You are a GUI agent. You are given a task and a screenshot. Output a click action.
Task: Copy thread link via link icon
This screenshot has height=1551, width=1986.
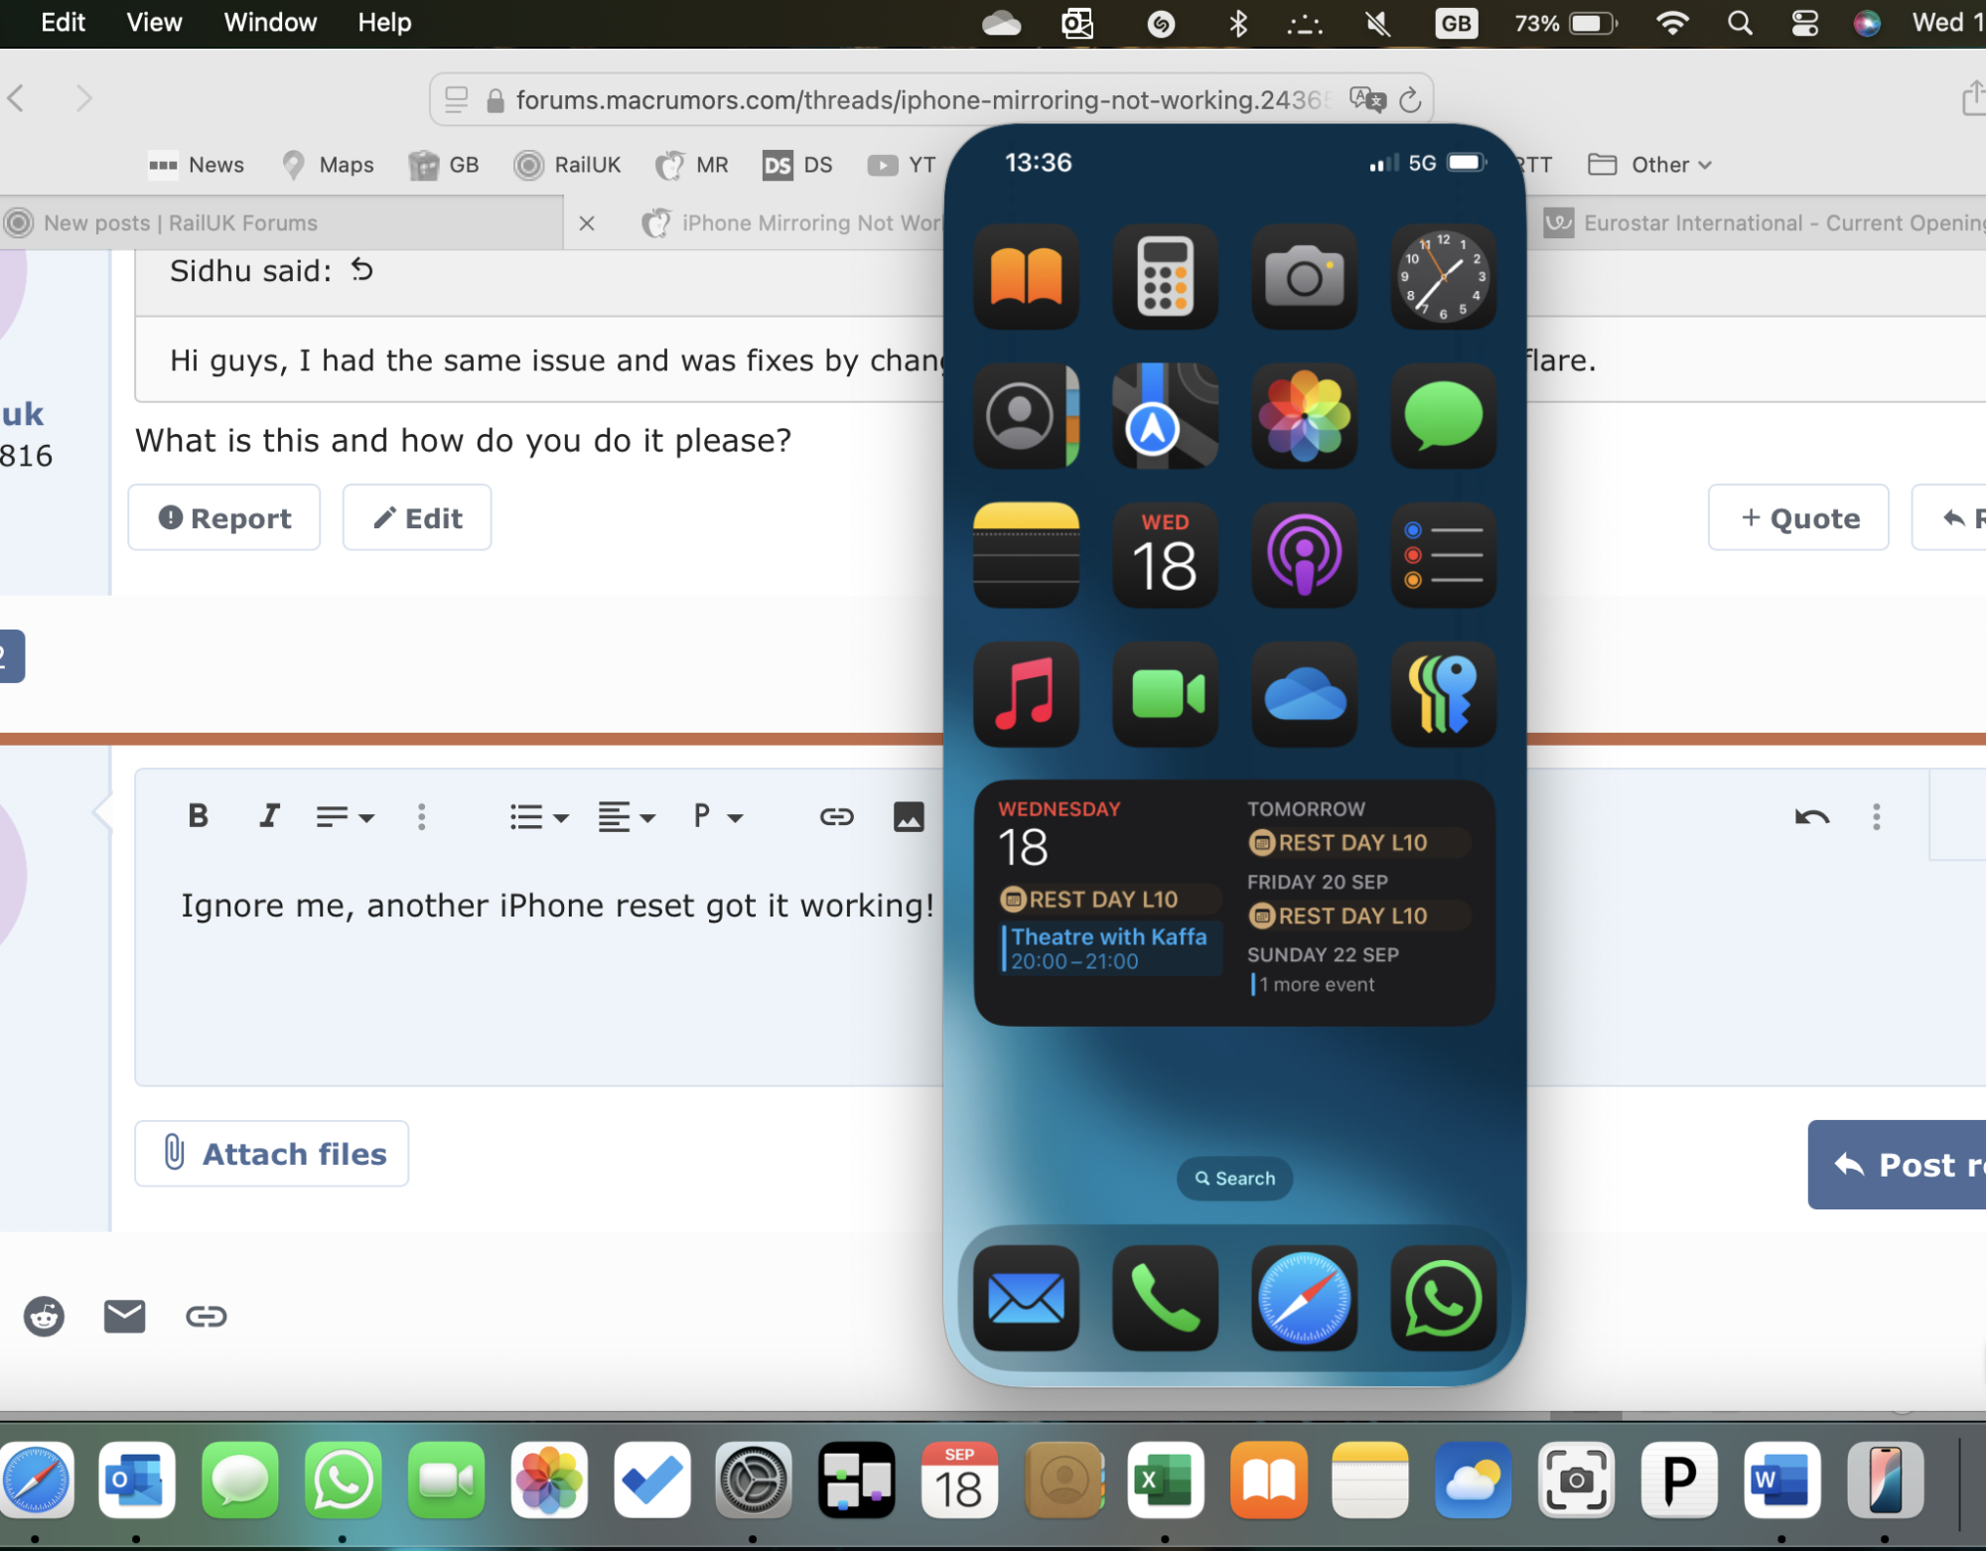[206, 1316]
